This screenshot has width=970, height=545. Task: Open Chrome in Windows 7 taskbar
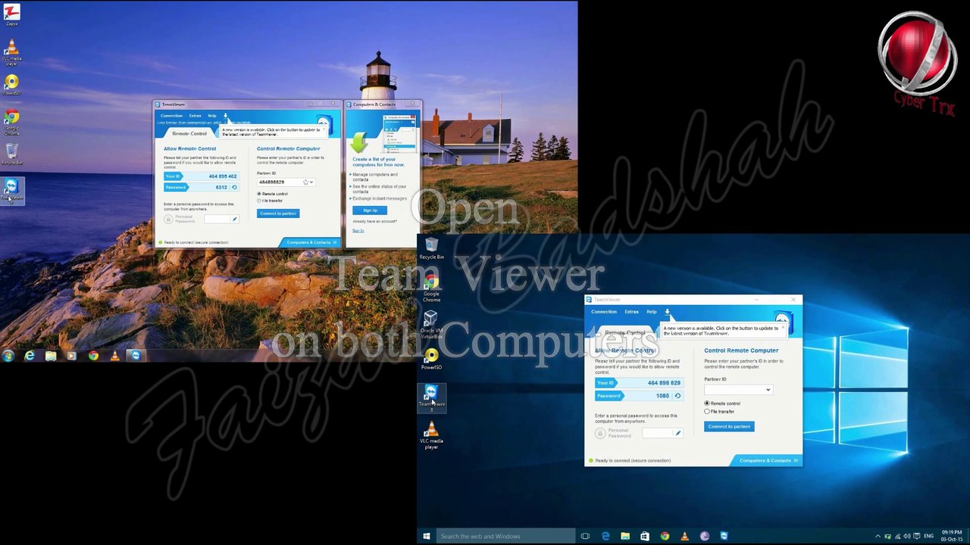click(93, 355)
